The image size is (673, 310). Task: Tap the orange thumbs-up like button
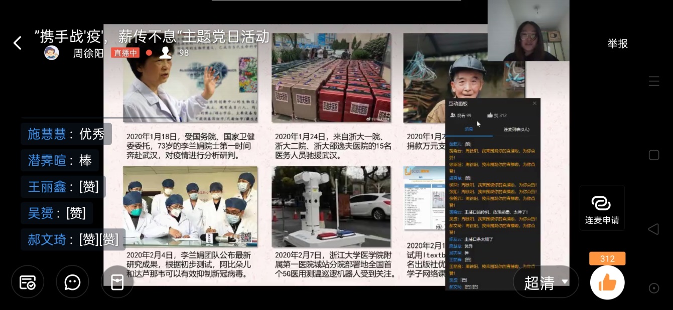click(607, 282)
